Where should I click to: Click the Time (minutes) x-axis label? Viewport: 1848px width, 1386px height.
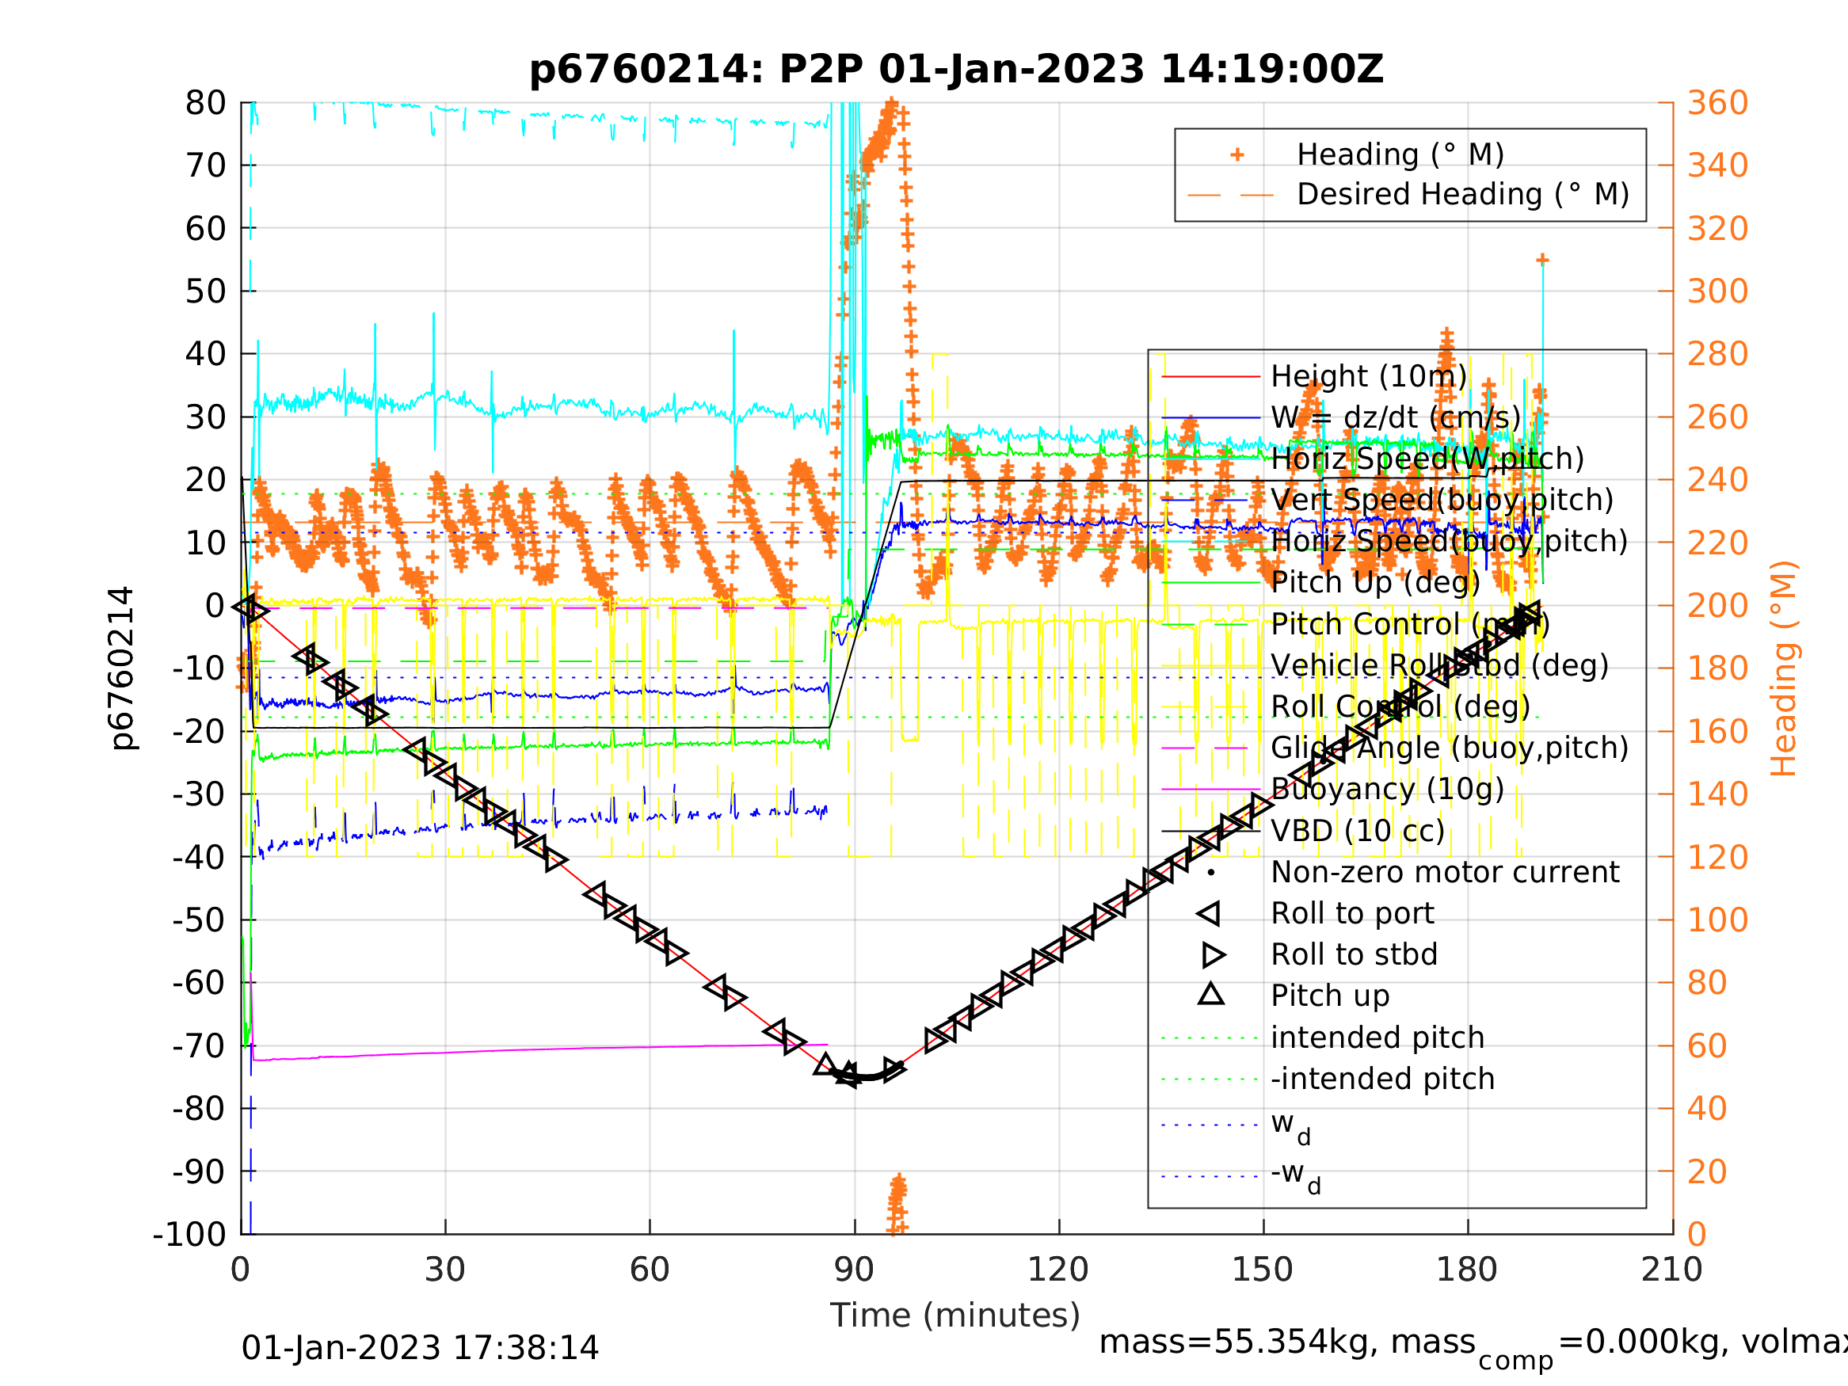coord(955,1316)
